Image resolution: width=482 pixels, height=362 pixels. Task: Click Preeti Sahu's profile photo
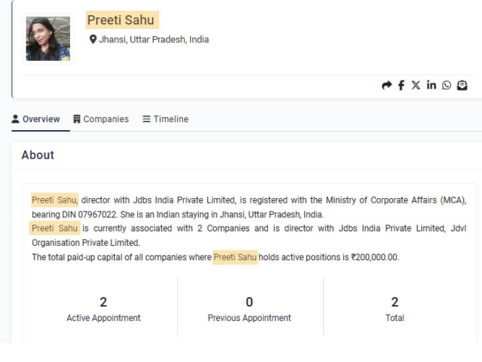tap(48, 39)
